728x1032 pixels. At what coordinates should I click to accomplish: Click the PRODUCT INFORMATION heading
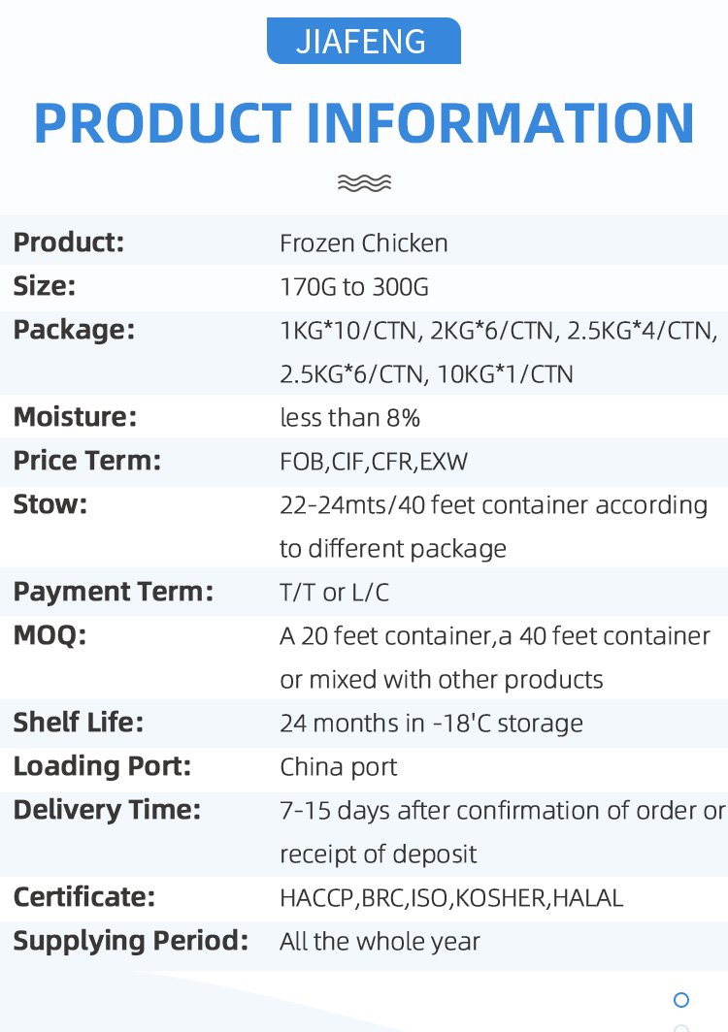click(364, 122)
